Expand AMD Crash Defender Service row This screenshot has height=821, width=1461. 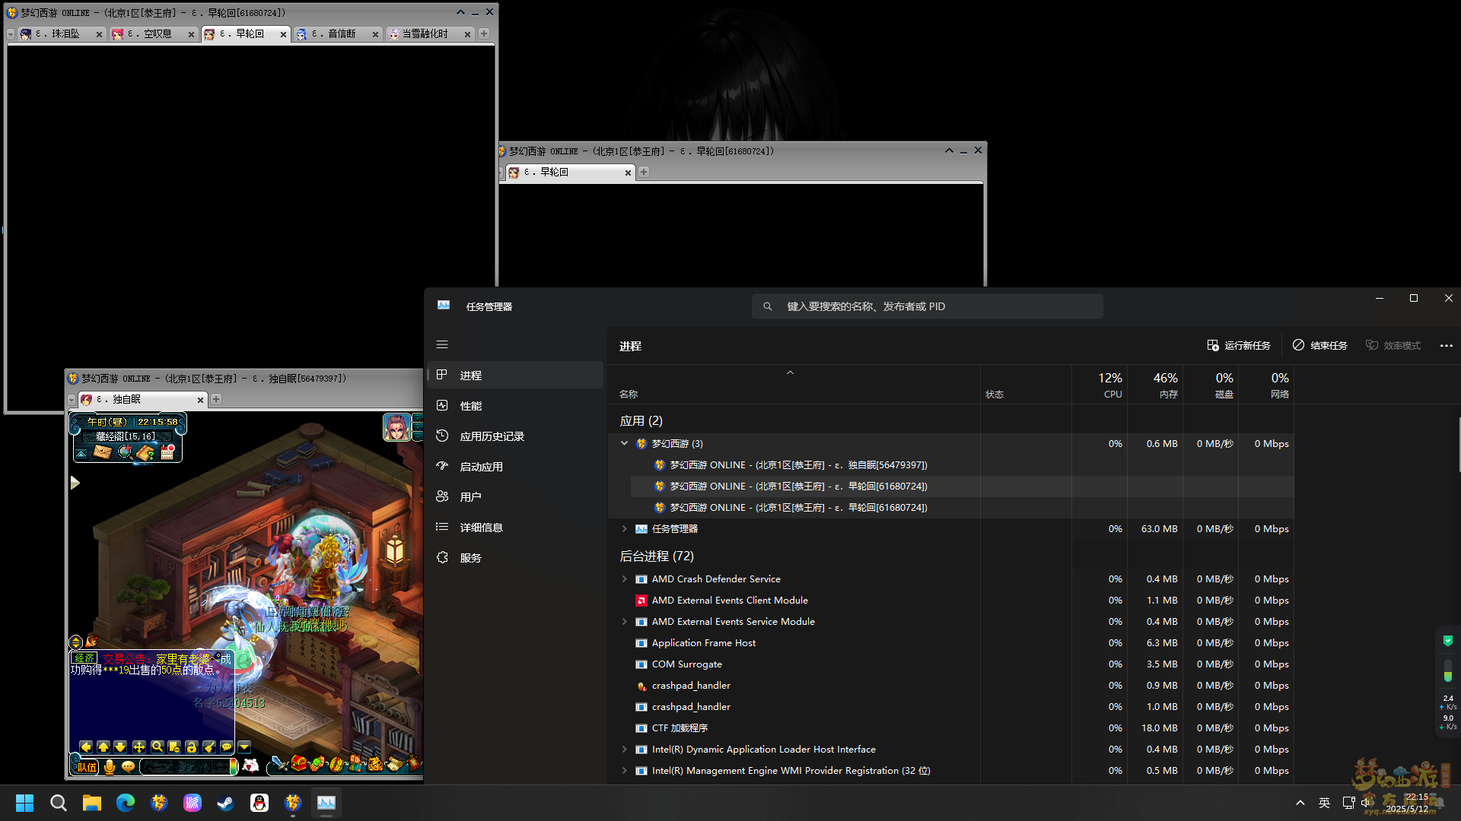pos(624,579)
